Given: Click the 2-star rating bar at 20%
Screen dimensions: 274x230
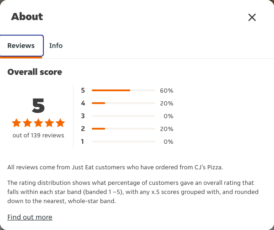Looking at the screenshot, I should coord(123,129).
